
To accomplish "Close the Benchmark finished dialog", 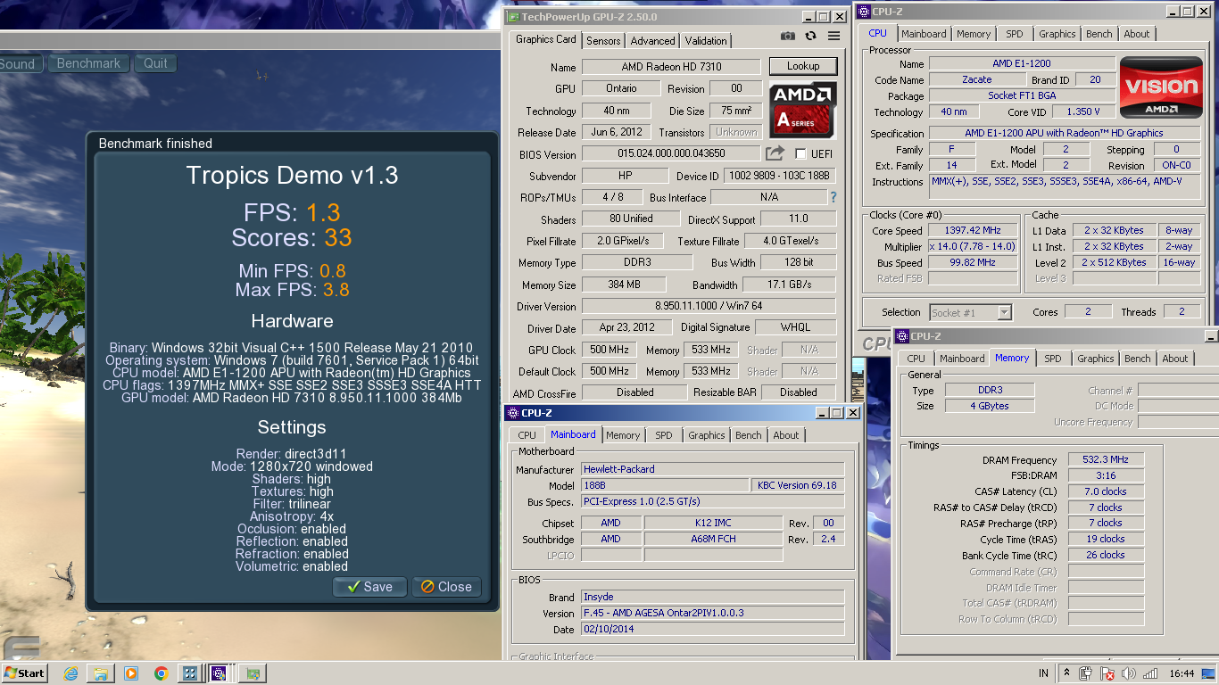I will click(x=446, y=587).
